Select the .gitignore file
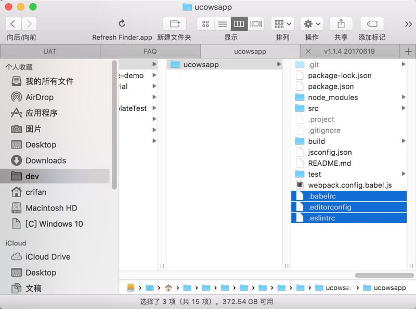Viewport: 416px width, 309px height. [x=349, y=130]
